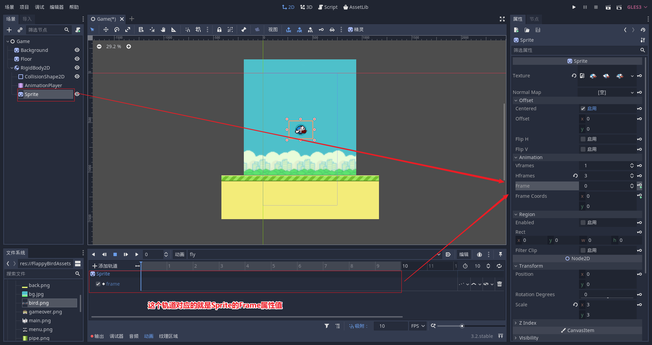Screen dimensions: 652x345
Task: Open the FPS snap mode dropdown
Action: click(x=418, y=326)
